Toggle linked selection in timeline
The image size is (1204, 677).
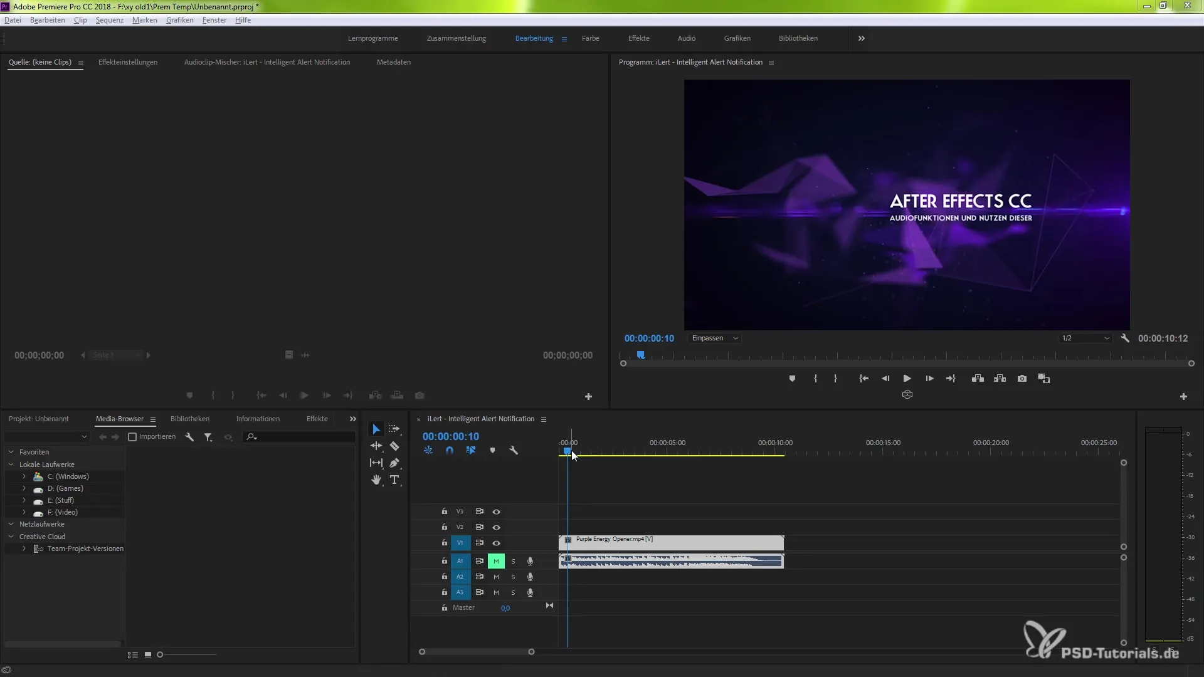[471, 450]
